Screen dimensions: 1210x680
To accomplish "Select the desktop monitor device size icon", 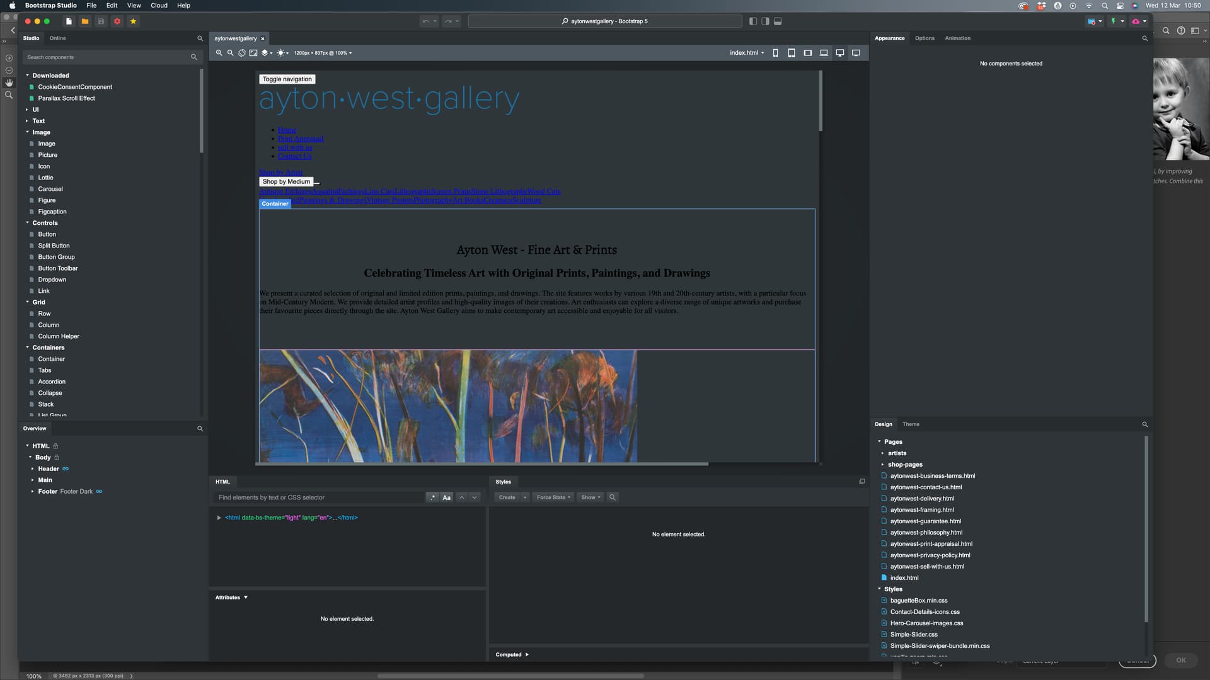I will [840, 53].
